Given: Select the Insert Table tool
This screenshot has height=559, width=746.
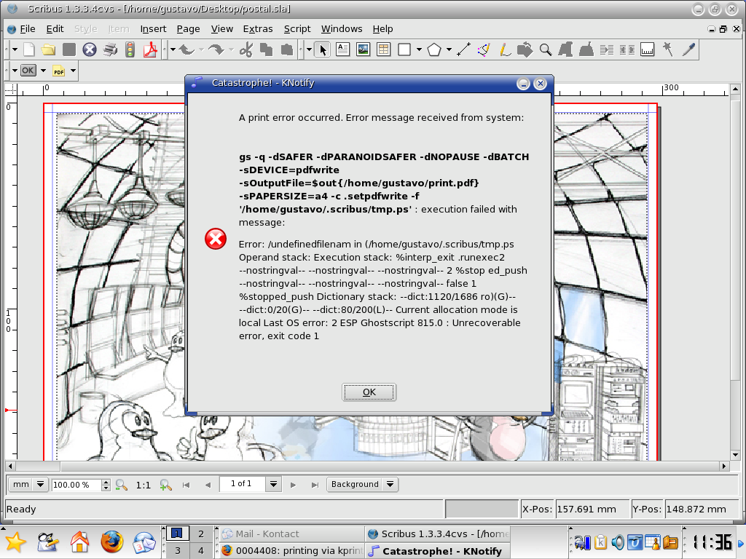Looking at the screenshot, I should [383, 50].
